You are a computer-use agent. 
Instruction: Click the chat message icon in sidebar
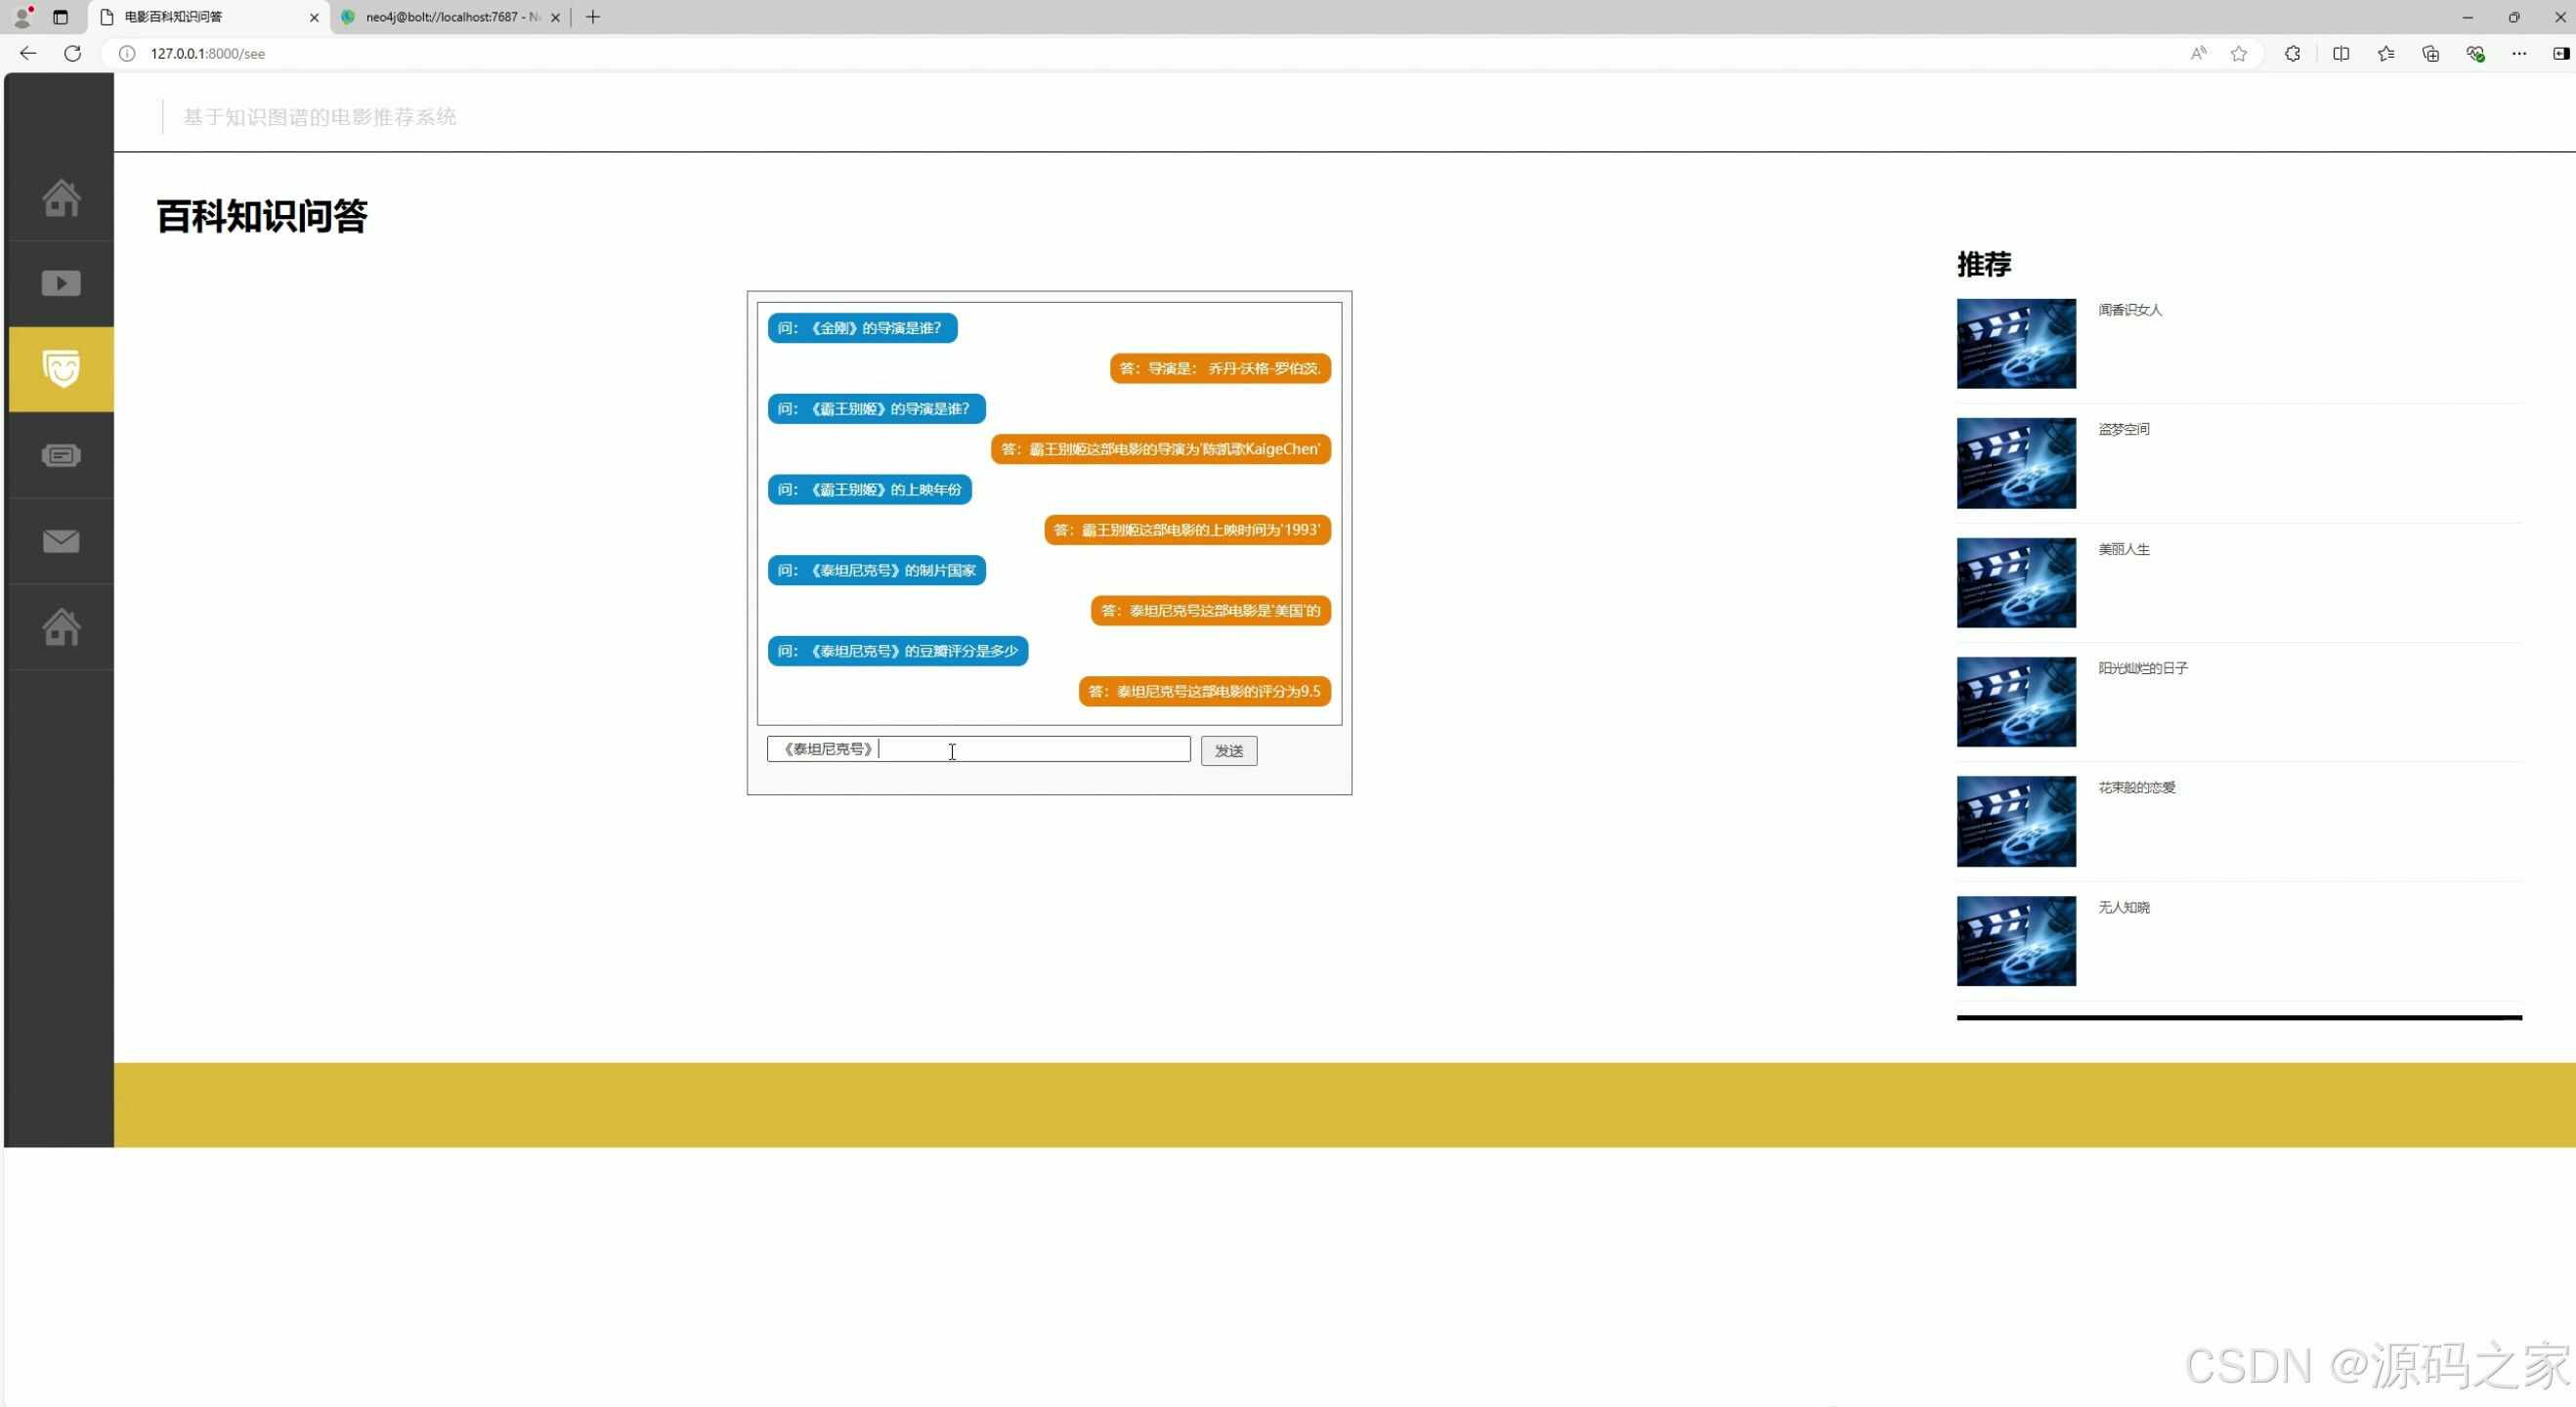61,456
